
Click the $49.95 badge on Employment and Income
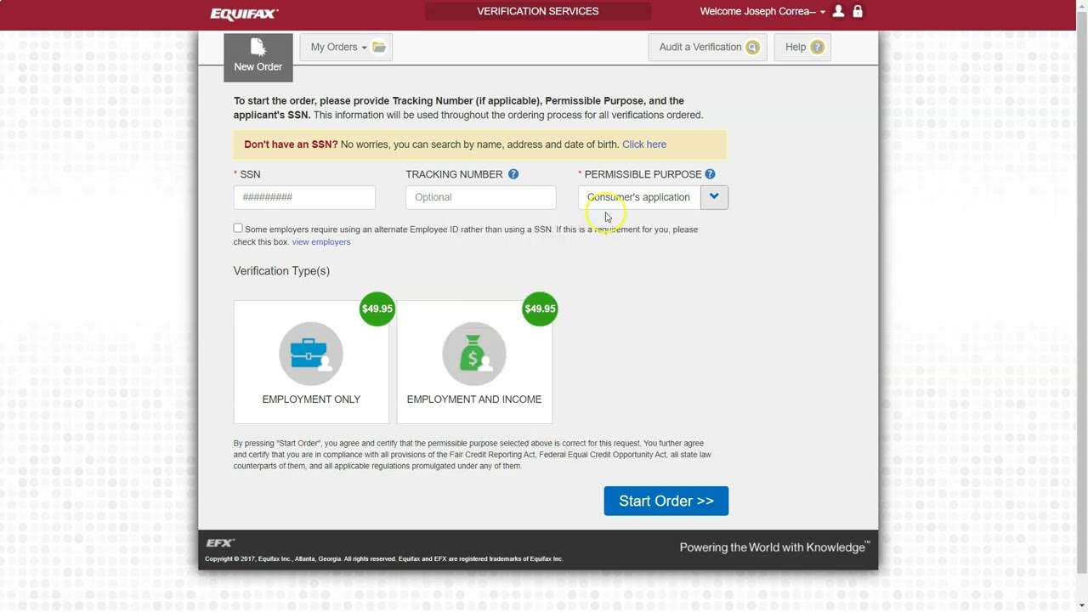[540, 309]
